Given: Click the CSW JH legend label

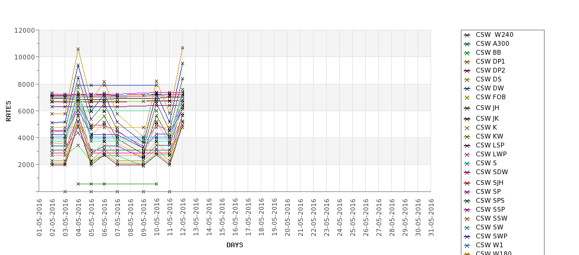Looking at the screenshot, I should pos(488,108).
